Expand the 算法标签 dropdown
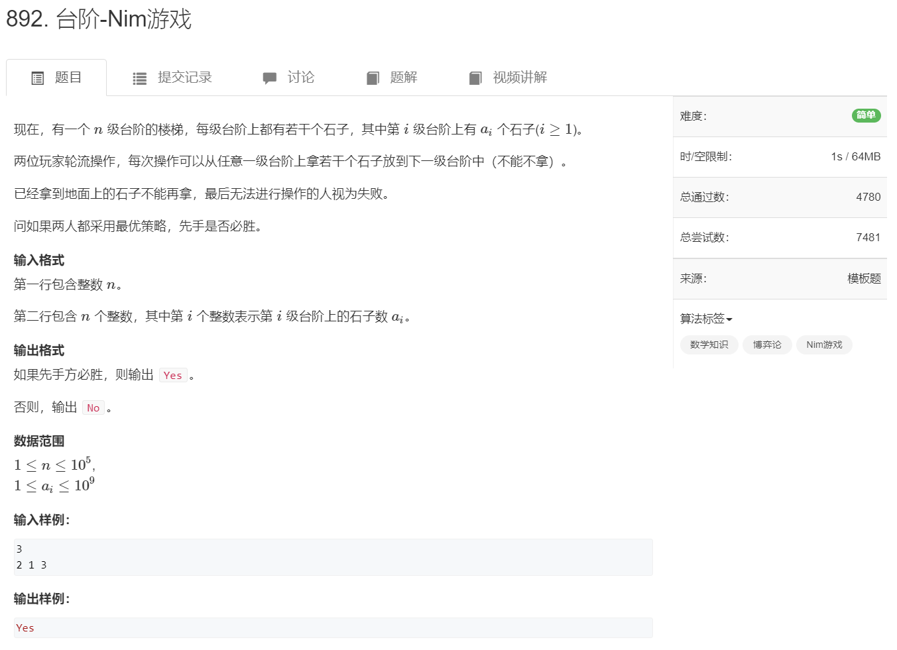The height and width of the screenshot is (650, 897). [705, 319]
